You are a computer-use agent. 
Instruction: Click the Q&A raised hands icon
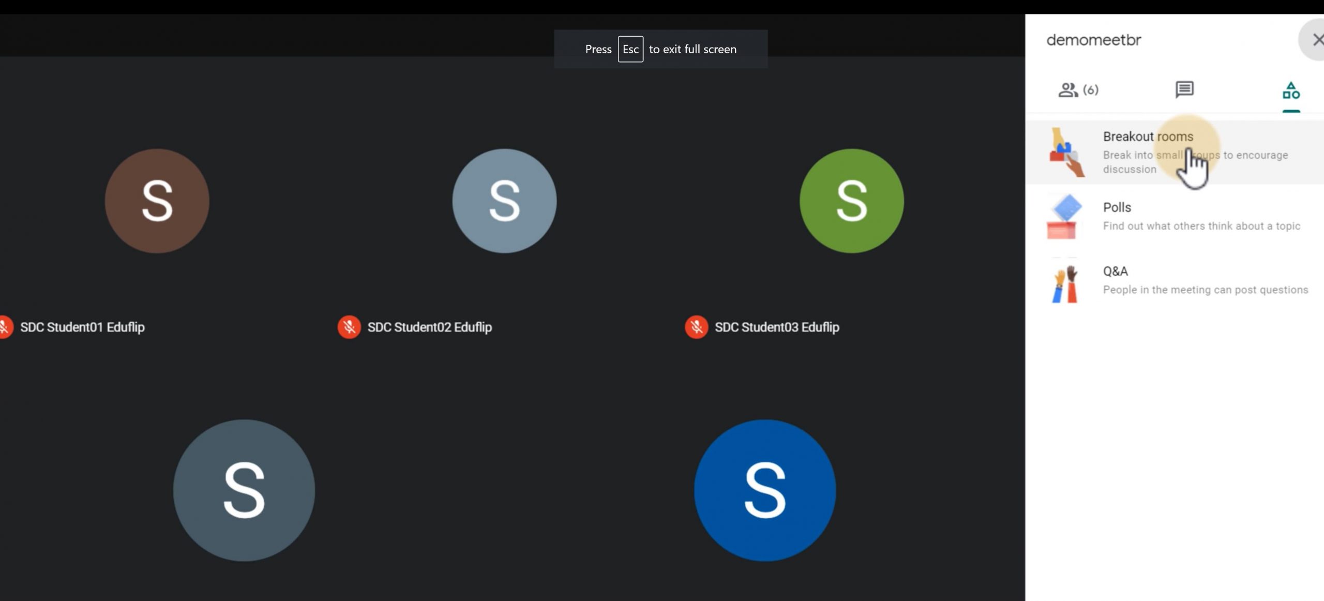point(1064,283)
